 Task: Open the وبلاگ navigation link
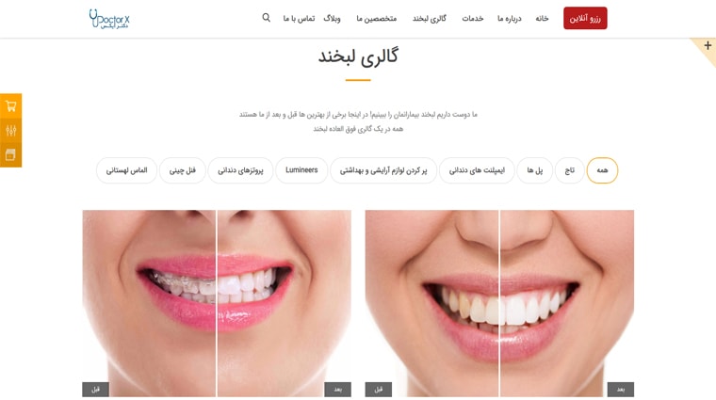(x=332, y=18)
